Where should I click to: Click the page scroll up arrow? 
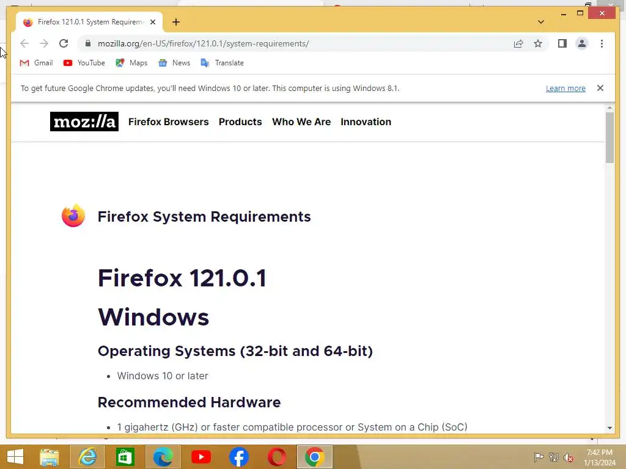[x=609, y=107]
